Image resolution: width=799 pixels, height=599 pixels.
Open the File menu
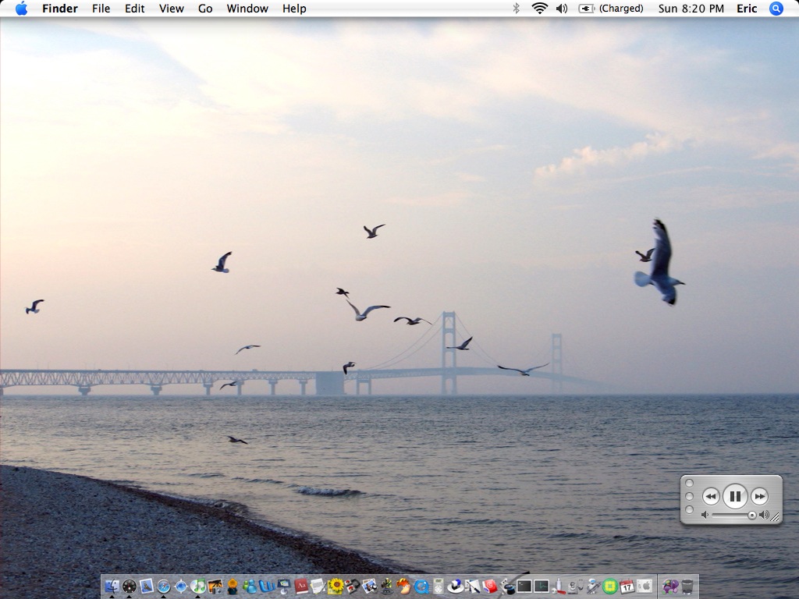click(101, 9)
